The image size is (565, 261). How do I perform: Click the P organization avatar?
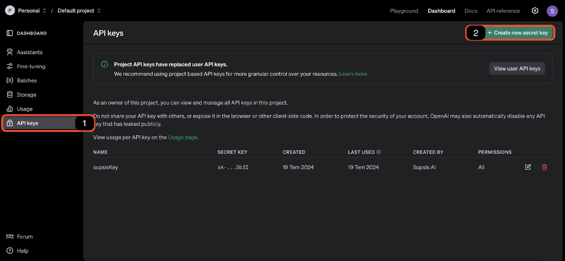click(x=10, y=11)
